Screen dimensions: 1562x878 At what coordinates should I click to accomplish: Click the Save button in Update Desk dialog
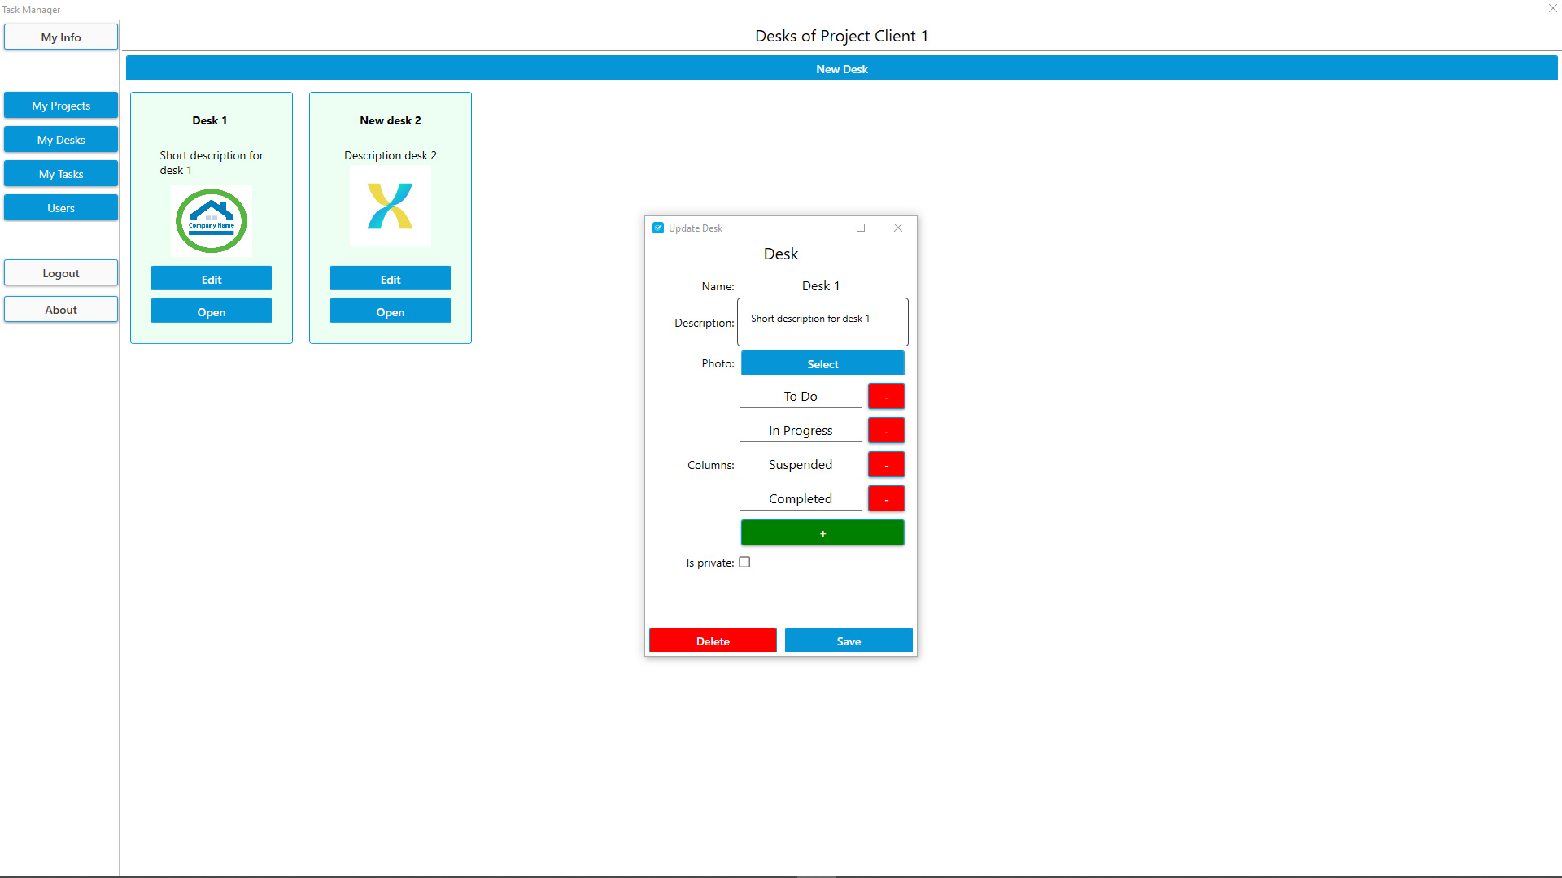point(849,640)
